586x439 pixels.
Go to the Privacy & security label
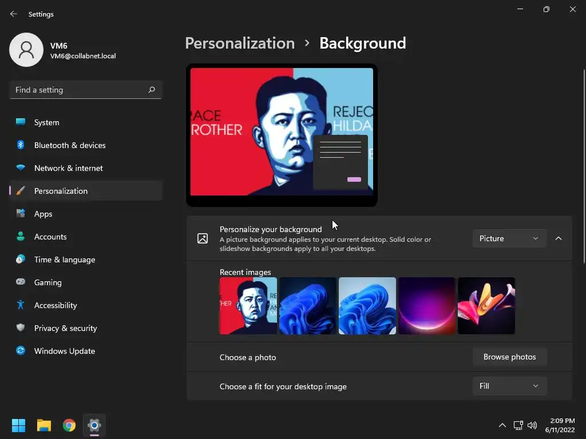click(65, 328)
